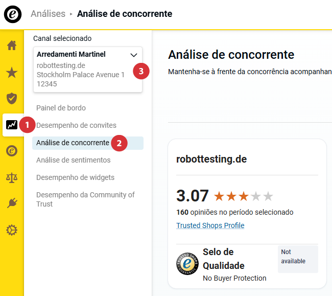This screenshot has height=296, width=332.
Task: Follow the Trusted Shops Profile link
Action: point(210,225)
